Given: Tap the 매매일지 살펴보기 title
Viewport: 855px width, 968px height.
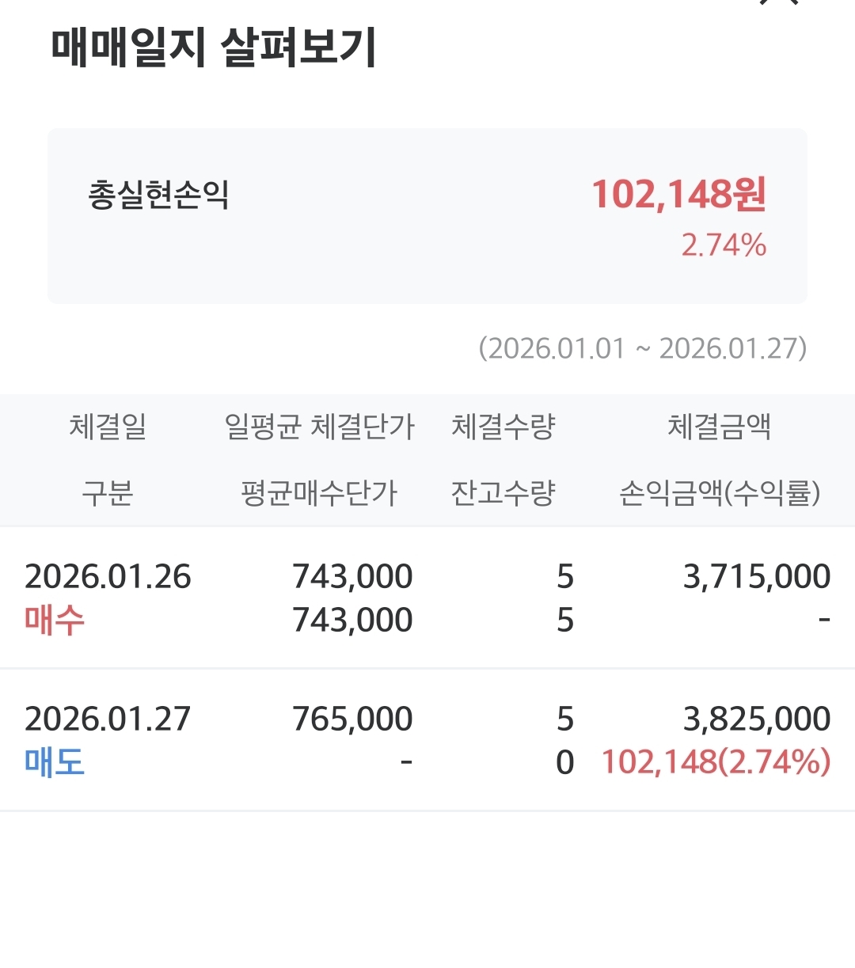Looking at the screenshot, I should [x=214, y=47].
